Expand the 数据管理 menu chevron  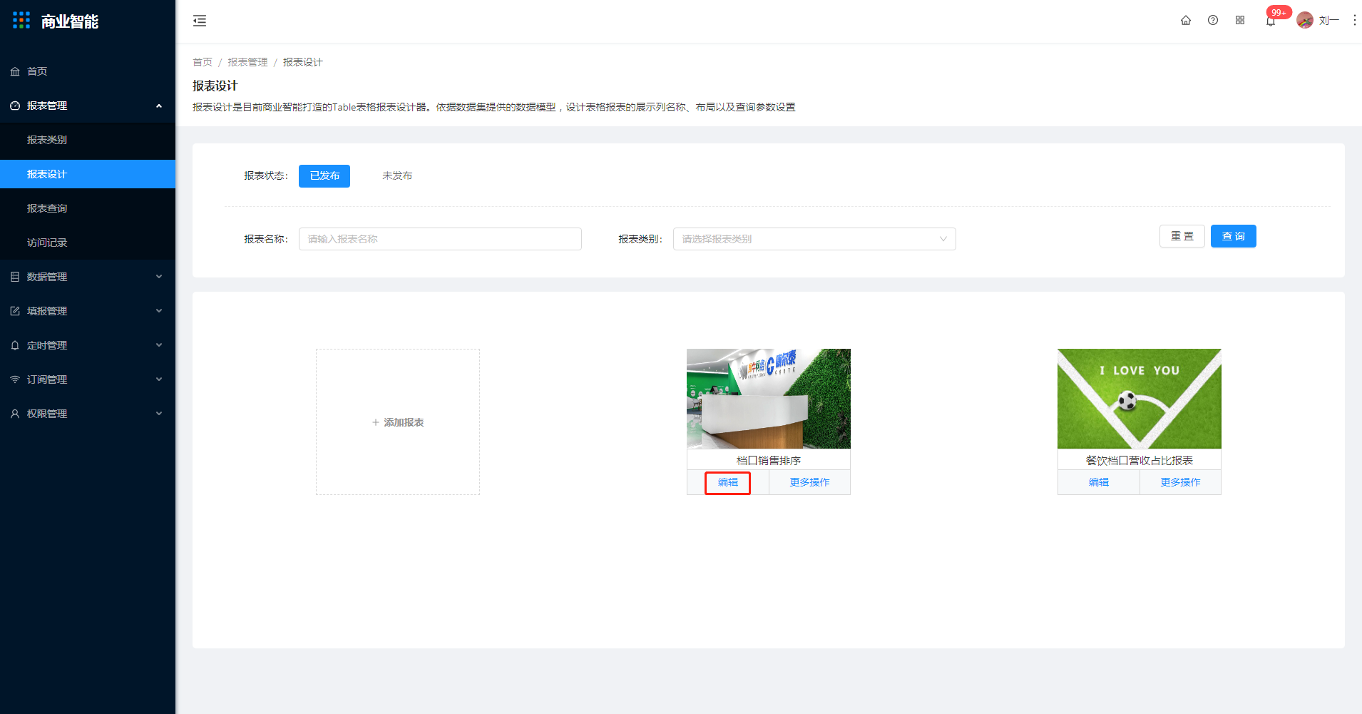[159, 277]
